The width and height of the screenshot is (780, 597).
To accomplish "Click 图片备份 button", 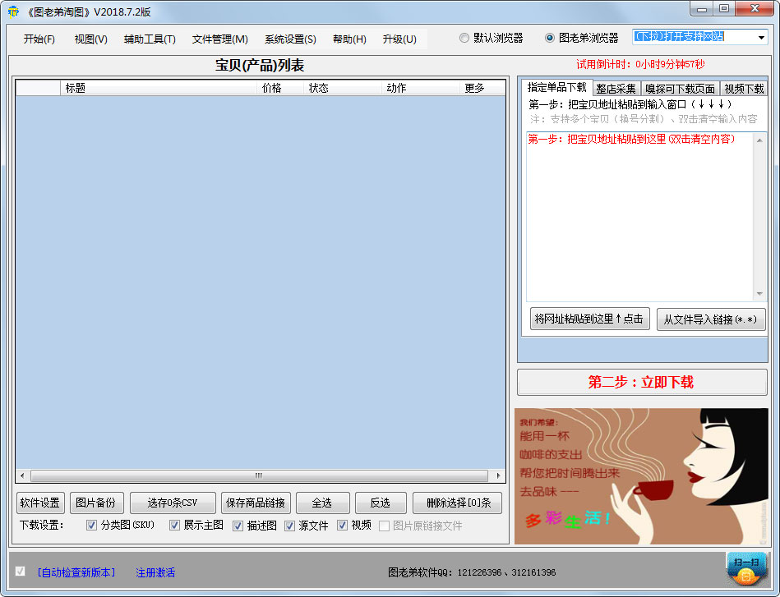I will point(96,503).
